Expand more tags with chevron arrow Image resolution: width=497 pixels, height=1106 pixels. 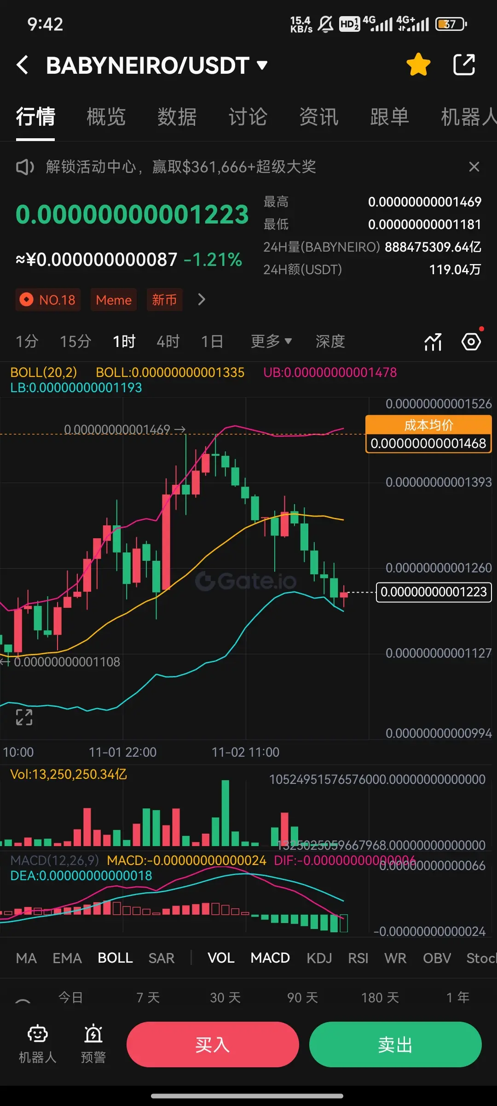tap(202, 300)
